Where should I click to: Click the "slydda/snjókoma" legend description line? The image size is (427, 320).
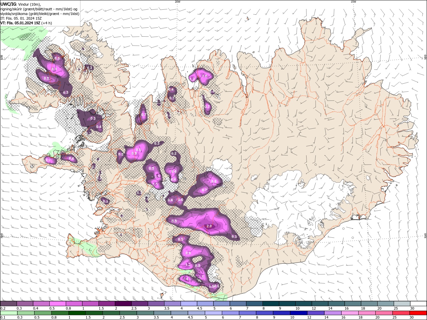40,14
